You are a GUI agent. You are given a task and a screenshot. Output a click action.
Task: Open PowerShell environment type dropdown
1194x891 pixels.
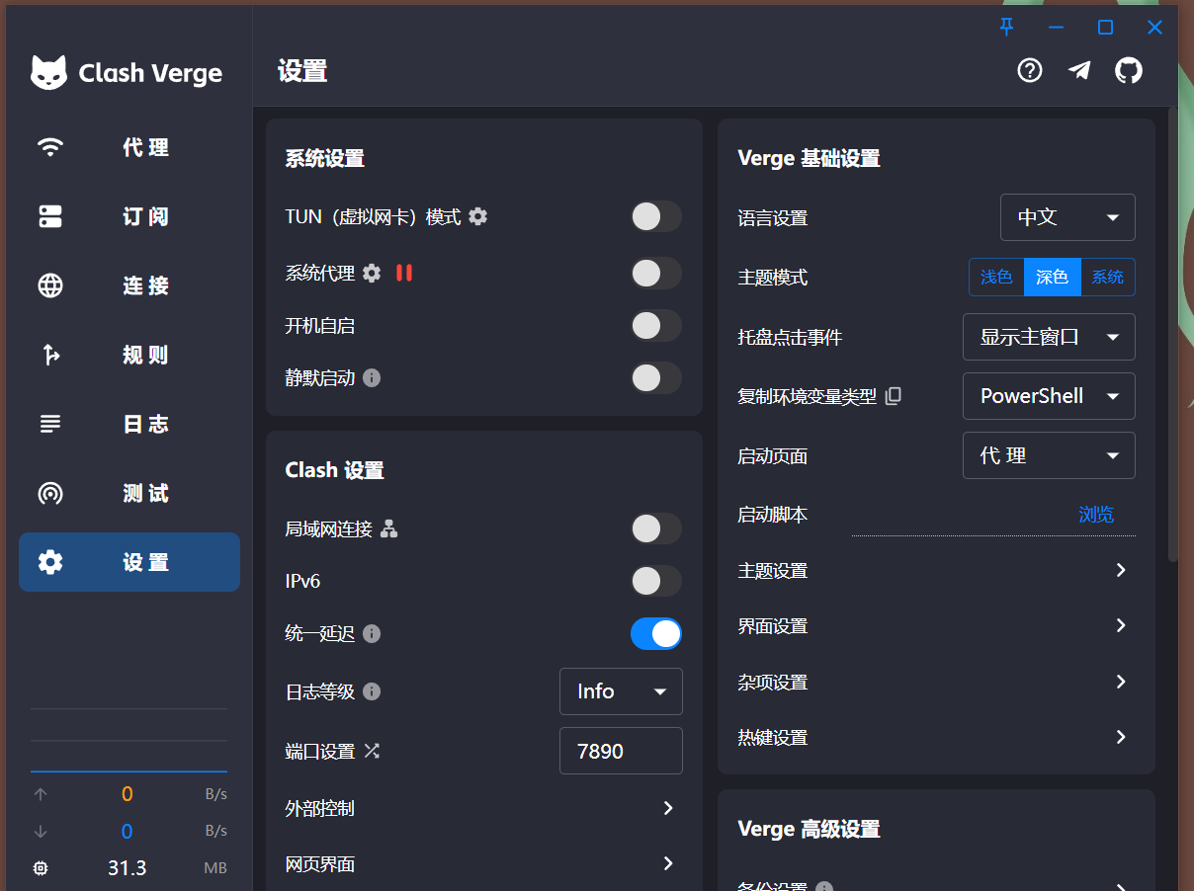click(x=1049, y=396)
